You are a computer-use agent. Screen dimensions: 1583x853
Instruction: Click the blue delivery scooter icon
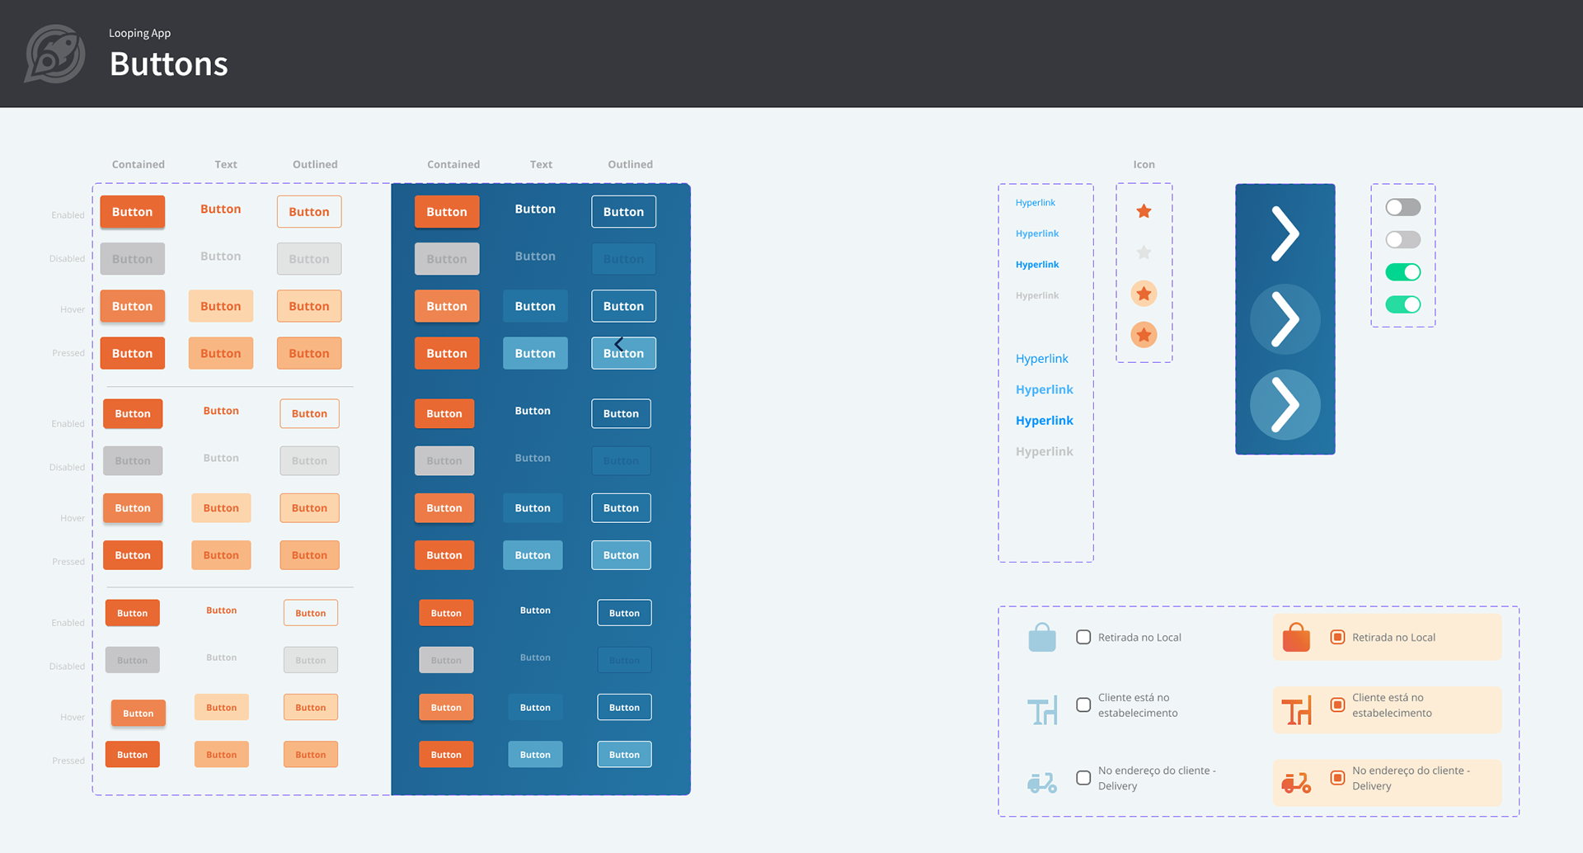click(1042, 782)
